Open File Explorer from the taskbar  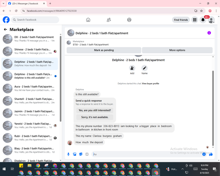pyautogui.click(x=29, y=166)
